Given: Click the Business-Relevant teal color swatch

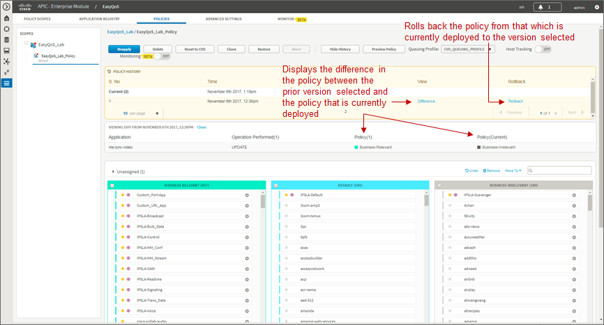Looking at the screenshot, I should pyautogui.click(x=356, y=147).
